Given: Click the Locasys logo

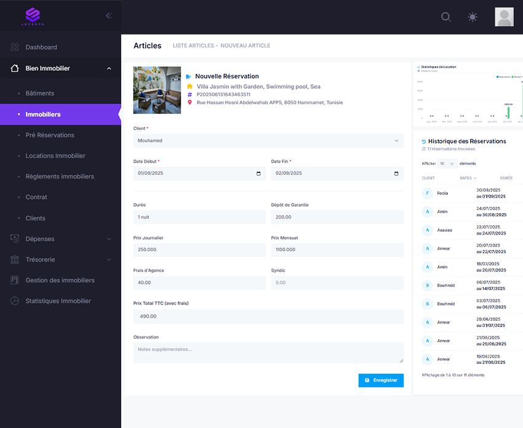Looking at the screenshot, I should pyautogui.click(x=33, y=17).
